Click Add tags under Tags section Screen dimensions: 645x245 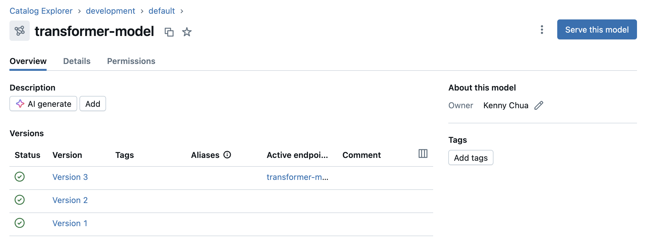pyautogui.click(x=471, y=157)
